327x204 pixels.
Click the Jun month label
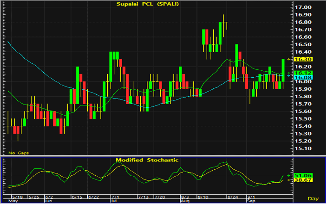(x=48, y=201)
